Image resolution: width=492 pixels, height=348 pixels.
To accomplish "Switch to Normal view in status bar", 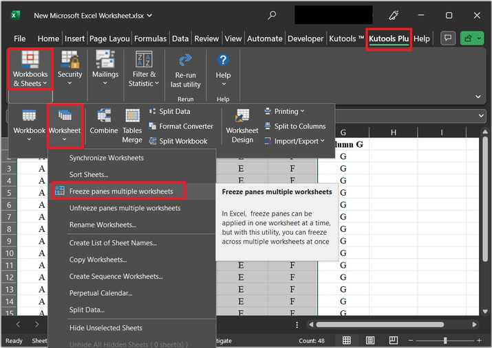I will pos(347,340).
